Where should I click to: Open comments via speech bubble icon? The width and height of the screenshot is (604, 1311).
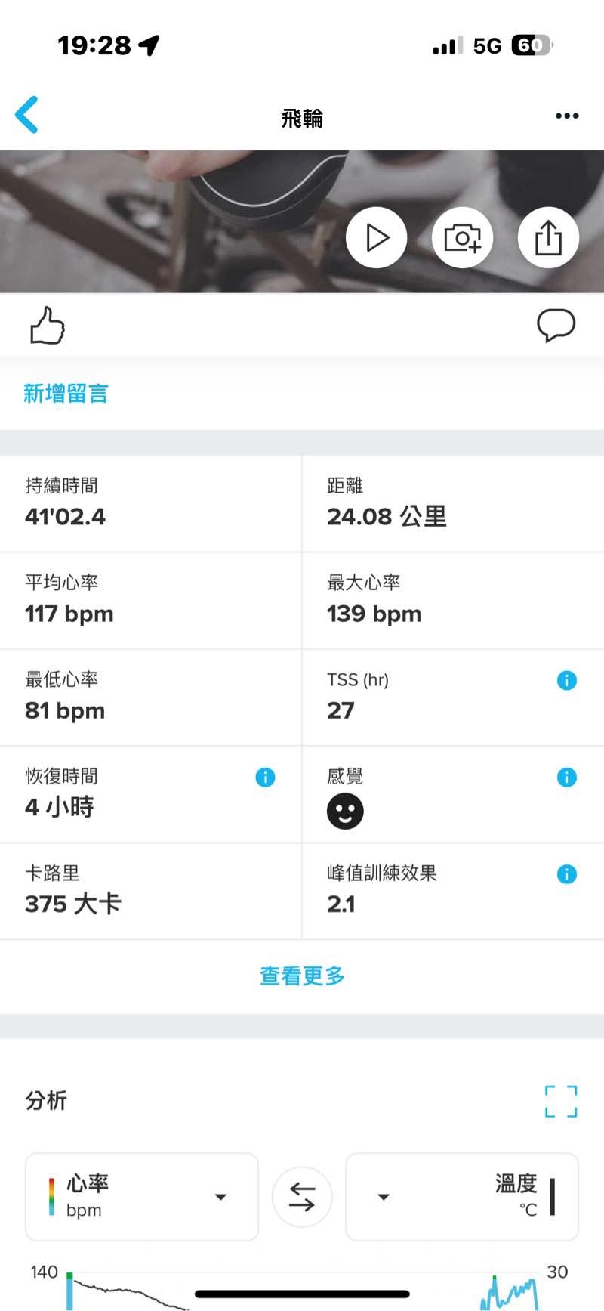(556, 326)
